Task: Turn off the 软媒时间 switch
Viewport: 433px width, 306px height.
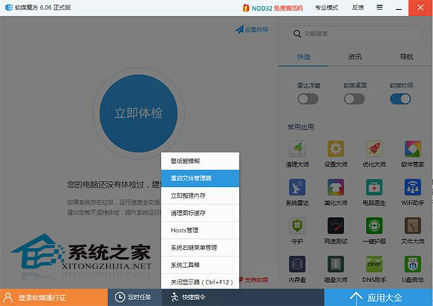Action: [x=401, y=99]
